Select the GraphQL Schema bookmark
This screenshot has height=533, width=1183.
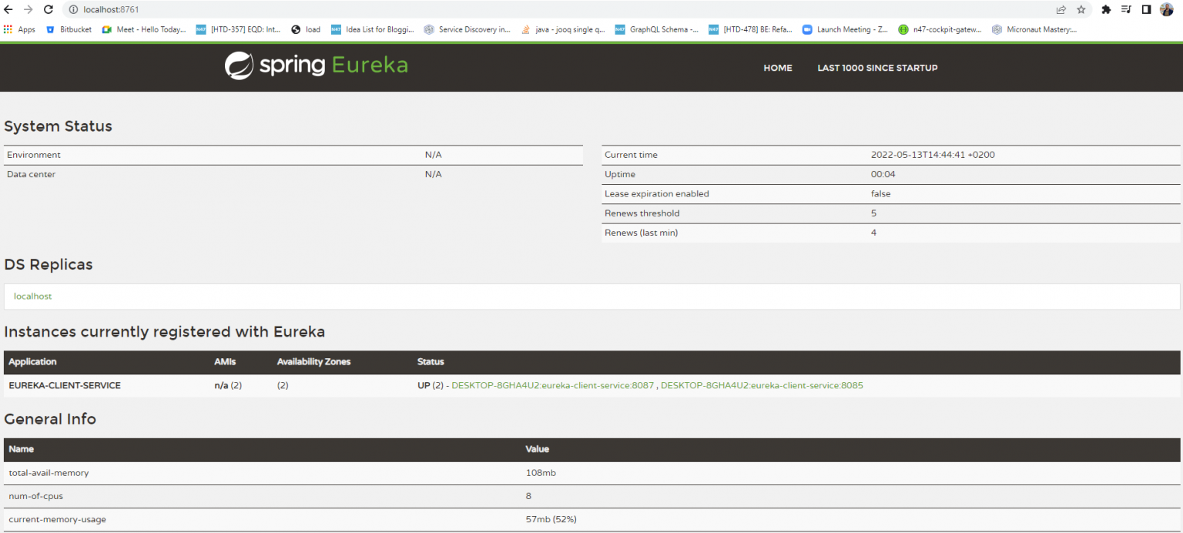(657, 29)
